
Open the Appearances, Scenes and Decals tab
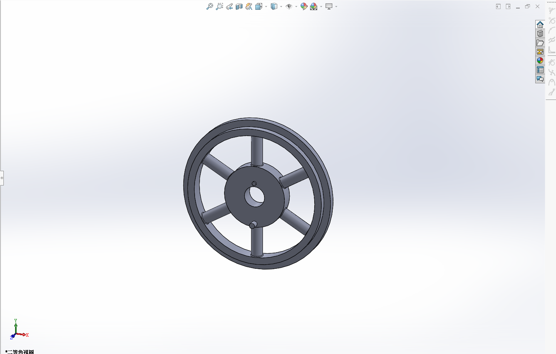[x=540, y=61]
